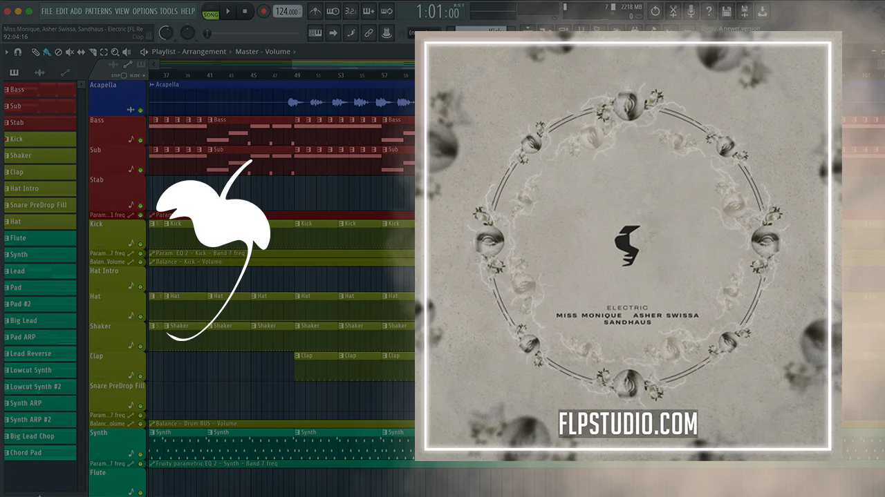Click the right-arrow auto-scroll icon
The width and height of the screenshot is (885, 497).
[333, 32]
